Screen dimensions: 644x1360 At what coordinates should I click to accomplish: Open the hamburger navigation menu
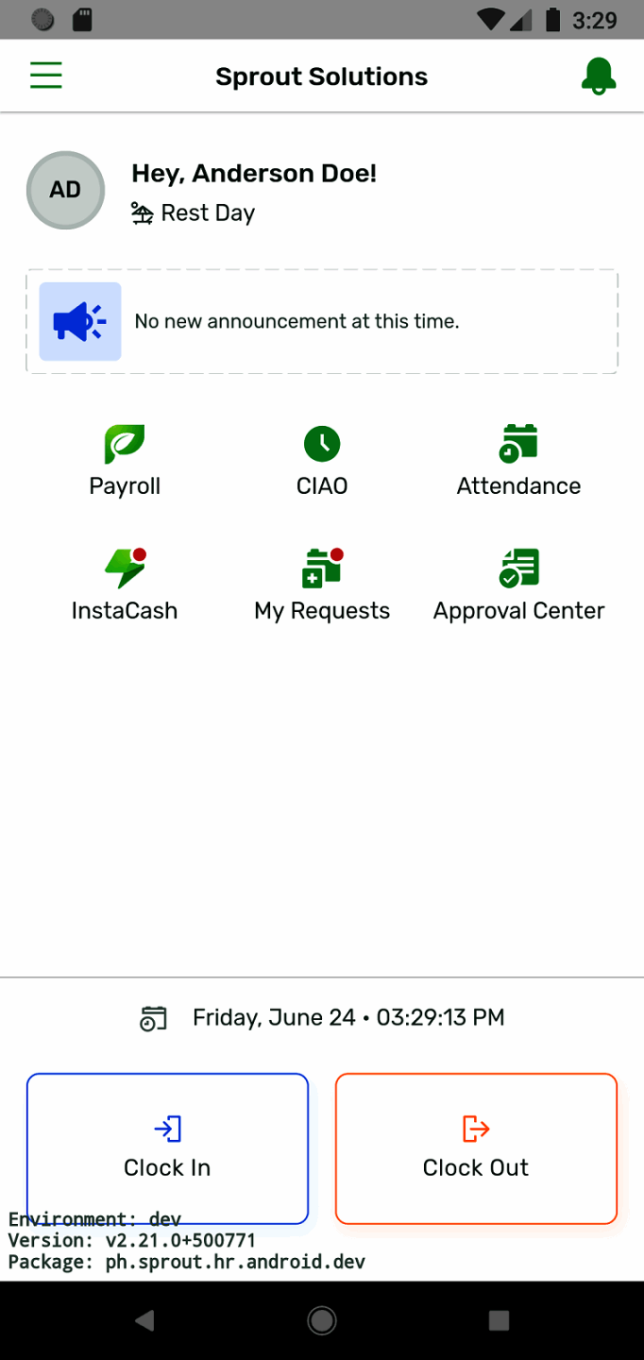(x=45, y=75)
